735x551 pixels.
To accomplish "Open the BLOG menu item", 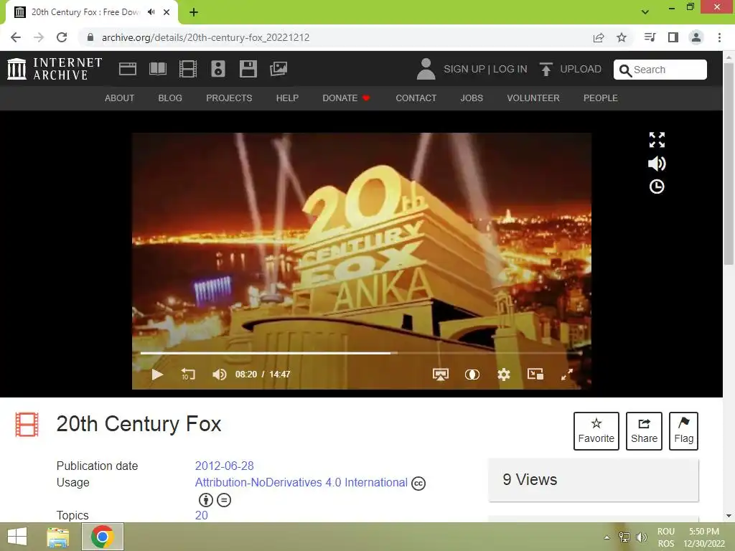I will coord(170,98).
